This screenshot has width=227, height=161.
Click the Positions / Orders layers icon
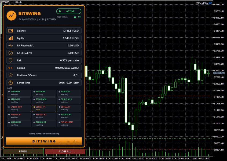10,75
